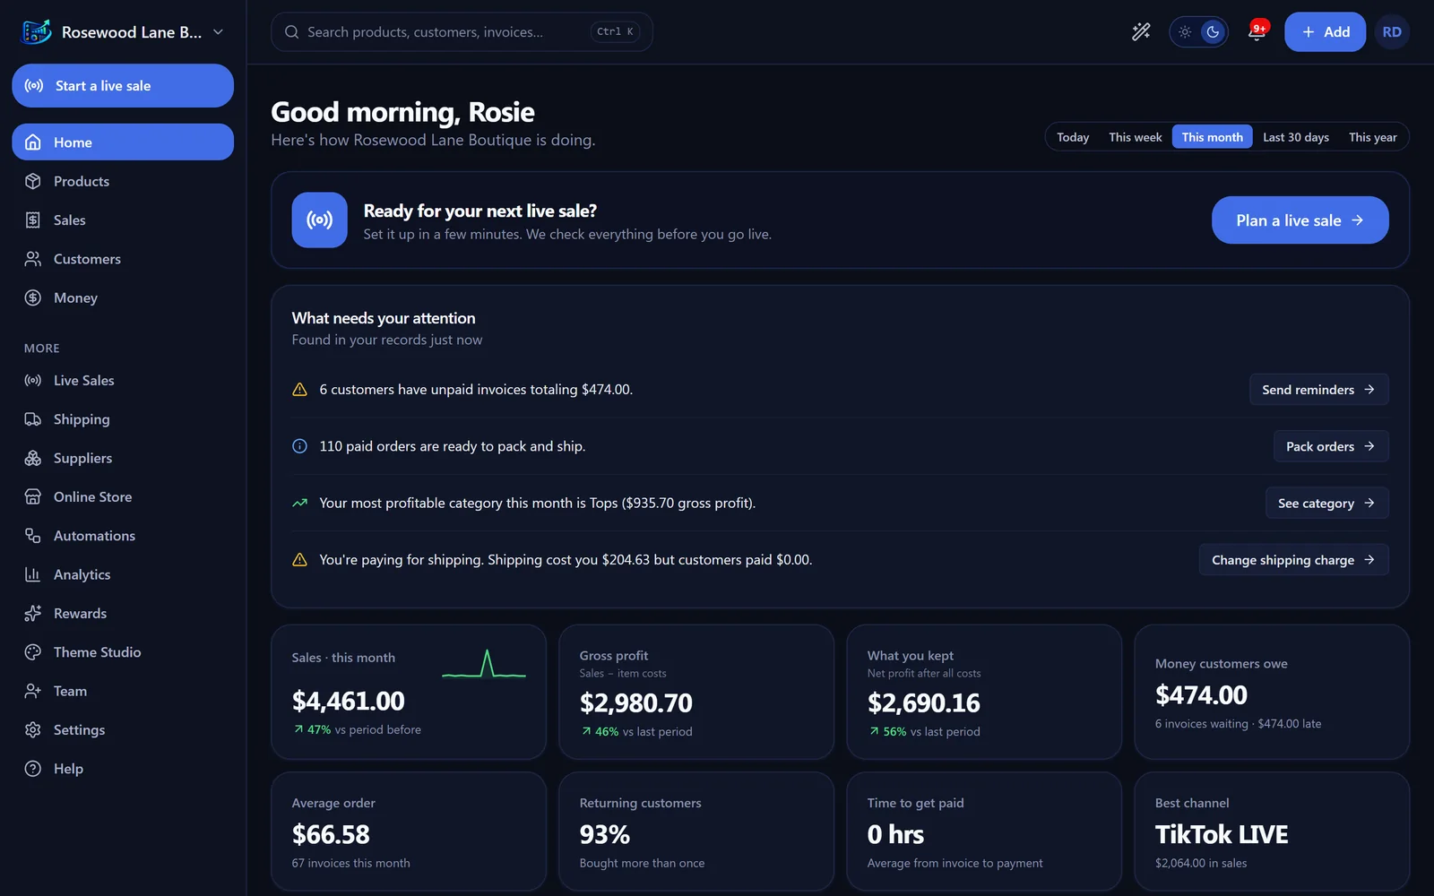Select the This month period tab
Viewport: 1434px width, 896px height.
[x=1212, y=137]
